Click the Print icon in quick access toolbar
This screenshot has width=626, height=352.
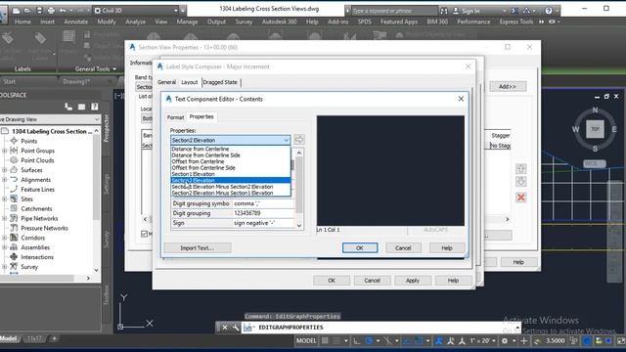point(51,11)
